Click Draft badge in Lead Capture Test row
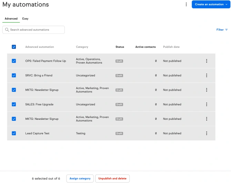 coord(119,133)
